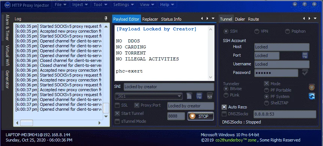Switch to the Tunnel tab
Image resolution: width=323 pixels, height=146 pixels.
pyautogui.click(x=226, y=19)
